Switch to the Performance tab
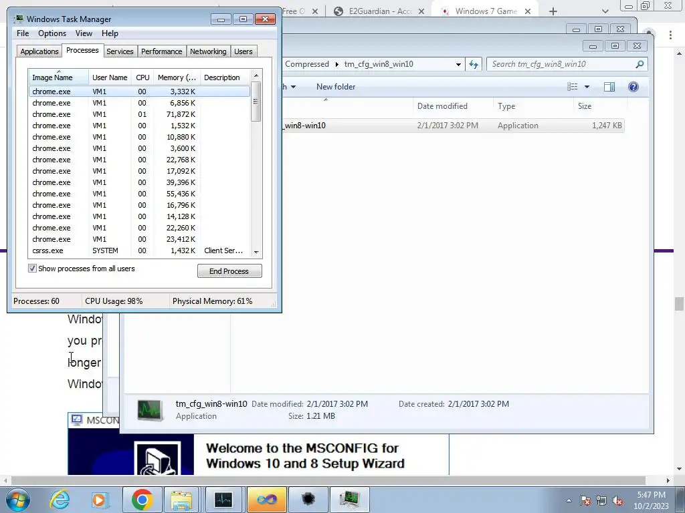Screen dimensions: 685x513 [x=162, y=51]
